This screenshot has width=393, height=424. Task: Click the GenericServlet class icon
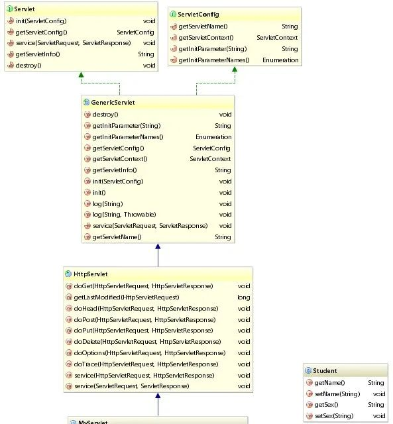[x=86, y=102]
